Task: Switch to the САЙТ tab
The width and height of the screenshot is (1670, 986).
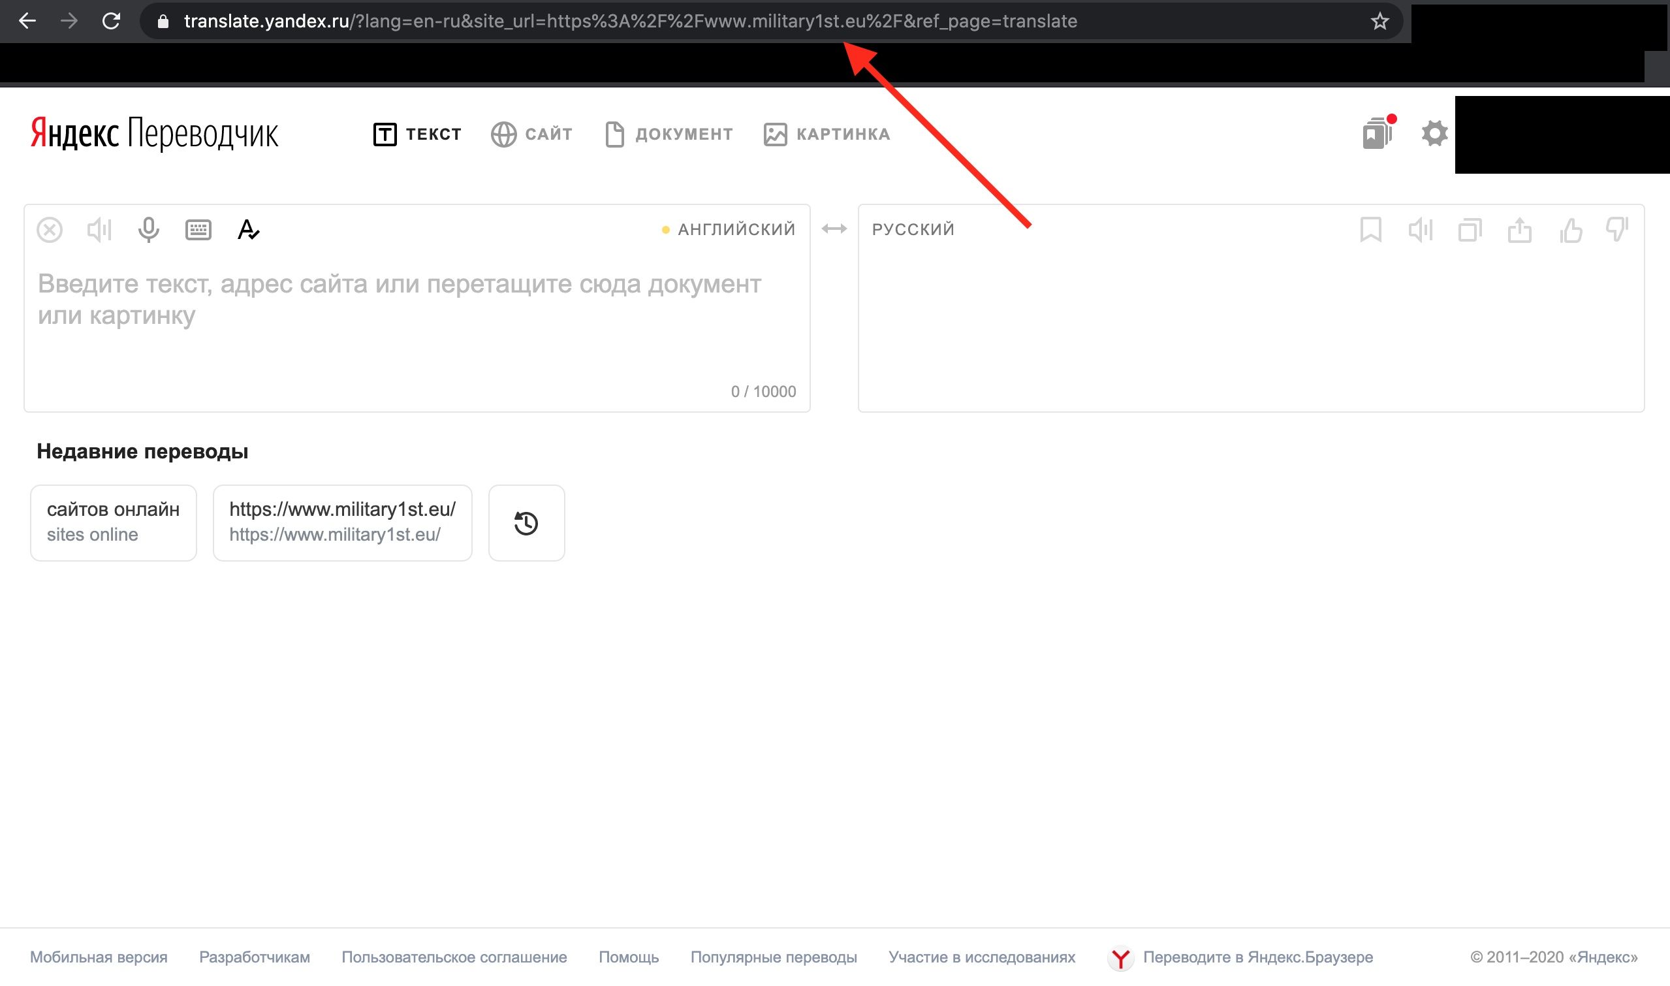Action: coord(531,135)
